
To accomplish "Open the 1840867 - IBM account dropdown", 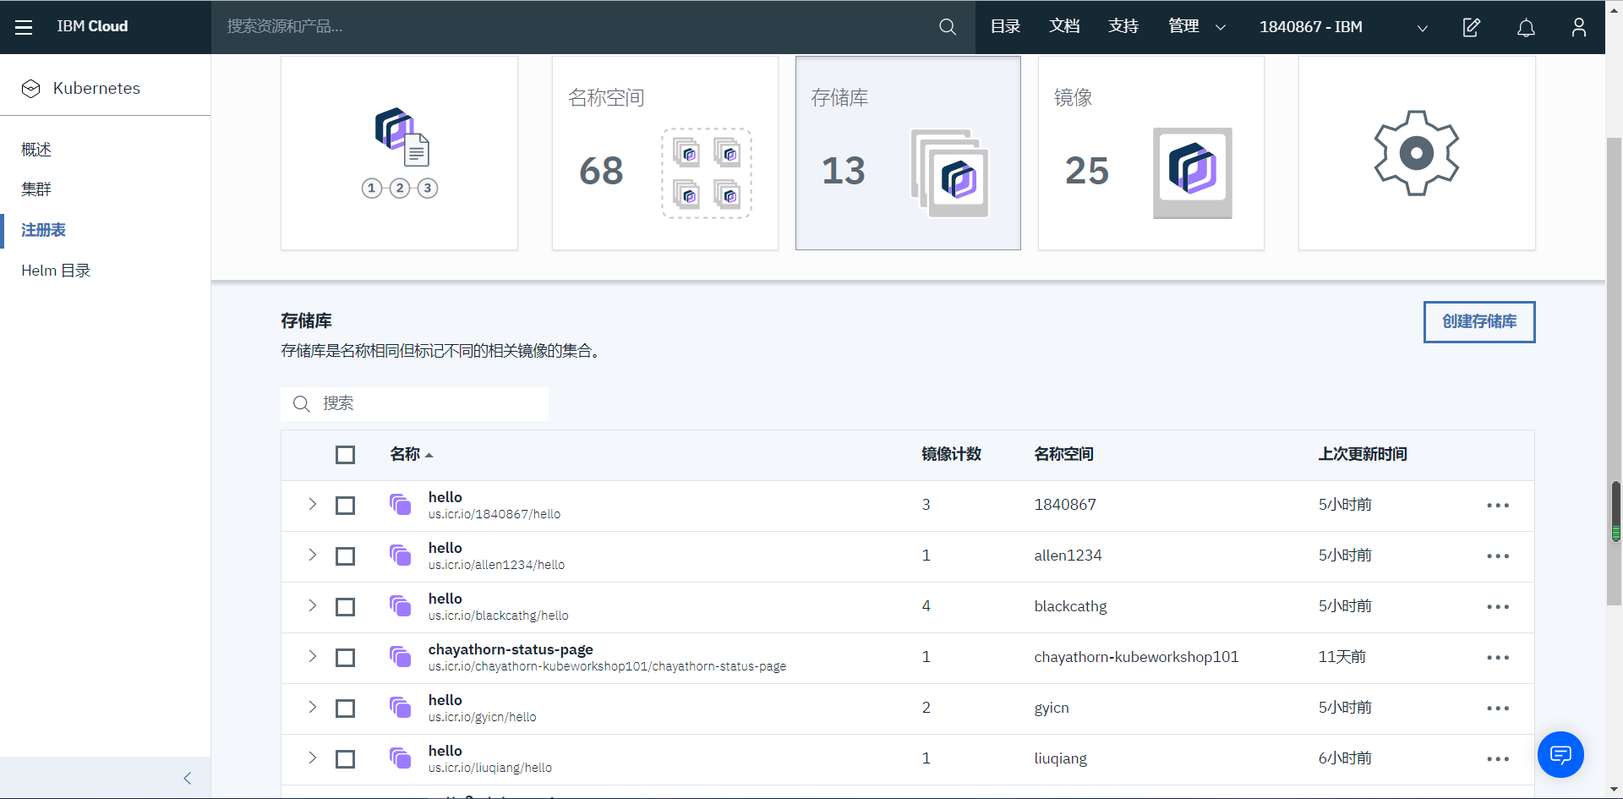I will (1343, 27).
